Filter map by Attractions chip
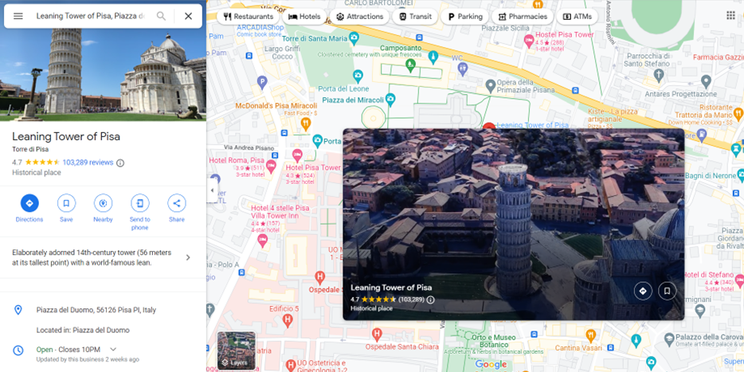Image resolution: width=744 pixels, height=372 pixels. click(x=360, y=16)
